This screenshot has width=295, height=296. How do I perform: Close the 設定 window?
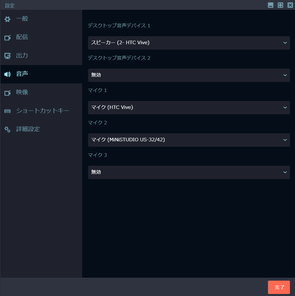[290, 5]
